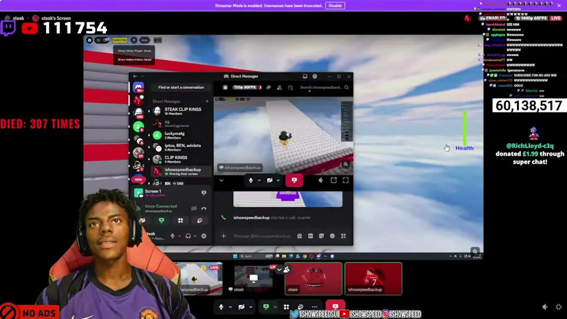Screen dimensions: 567x319
Task: Open soundboard icon in bottom call bar
Action: (301, 307)
